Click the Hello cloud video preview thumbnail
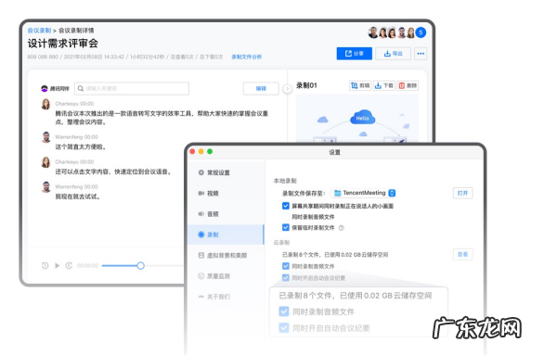The image size is (557, 355). tap(357, 119)
